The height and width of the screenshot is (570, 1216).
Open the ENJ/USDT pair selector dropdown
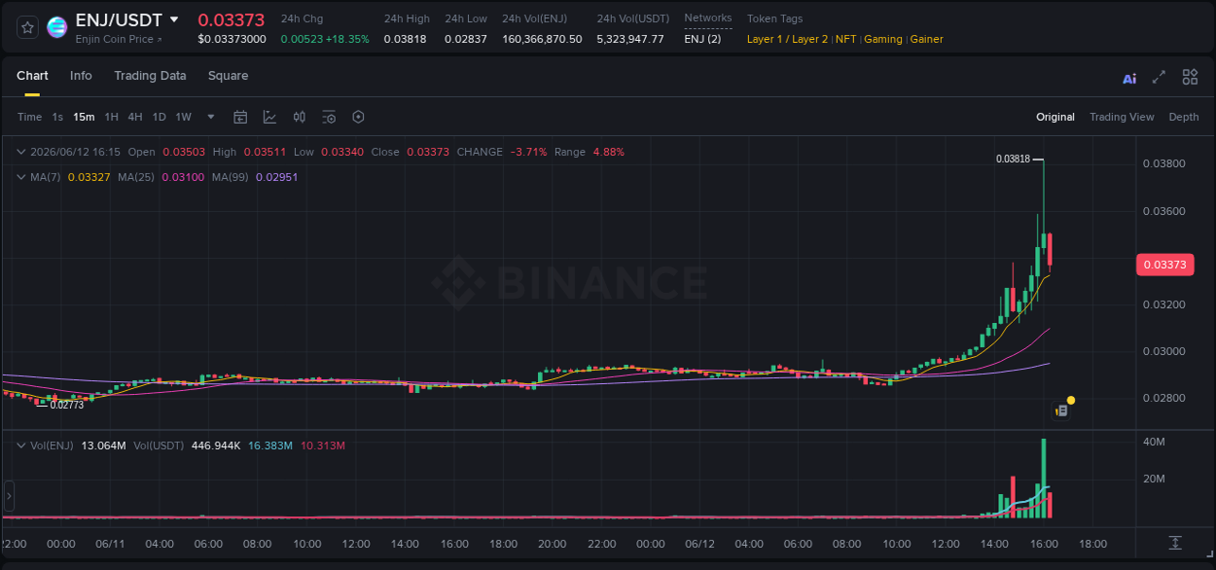coord(174,19)
